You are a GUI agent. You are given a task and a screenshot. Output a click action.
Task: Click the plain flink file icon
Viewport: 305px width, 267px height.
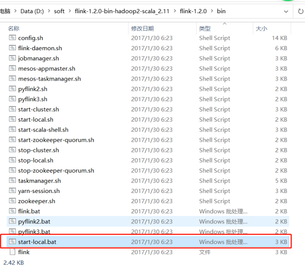12,252
